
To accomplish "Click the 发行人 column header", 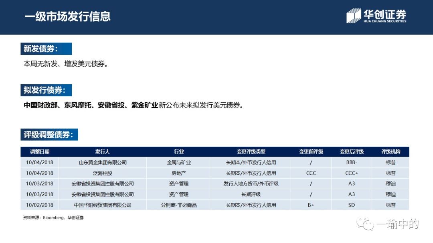I will pyautogui.click(x=103, y=151).
